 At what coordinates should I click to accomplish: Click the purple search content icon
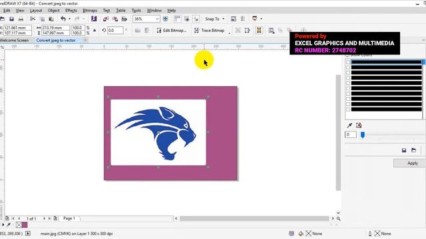(94, 19)
